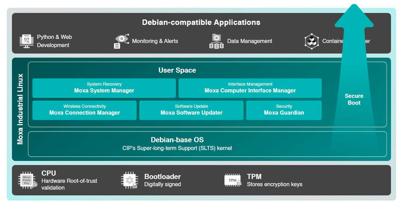
Task: Click the CIP's Super-long-term Support kernel text
Action: tap(177, 148)
